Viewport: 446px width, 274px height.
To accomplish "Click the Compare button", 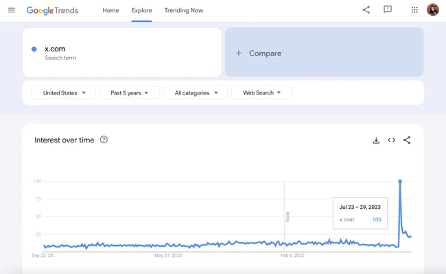I will [x=324, y=53].
